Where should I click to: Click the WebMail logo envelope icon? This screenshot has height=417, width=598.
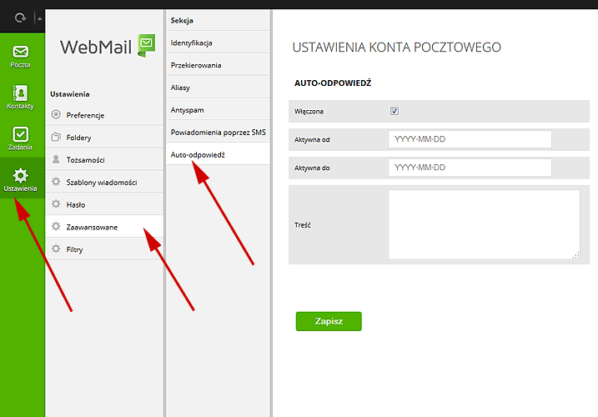pyautogui.click(x=147, y=45)
